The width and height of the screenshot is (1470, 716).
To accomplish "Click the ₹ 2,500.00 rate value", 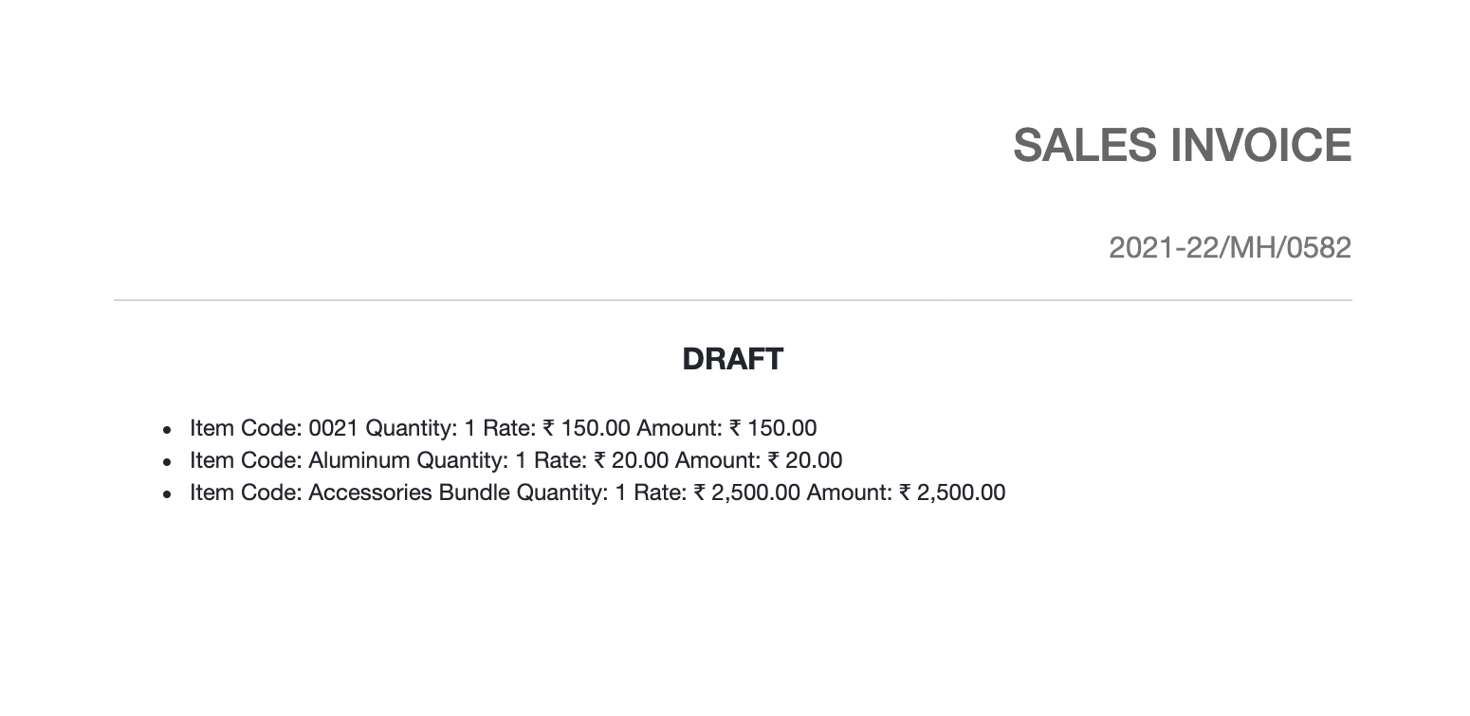I will (746, 492).
